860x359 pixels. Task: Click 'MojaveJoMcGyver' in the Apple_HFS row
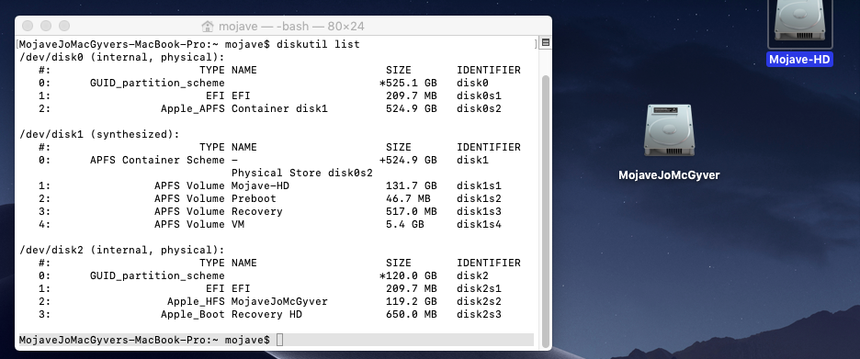279,301
